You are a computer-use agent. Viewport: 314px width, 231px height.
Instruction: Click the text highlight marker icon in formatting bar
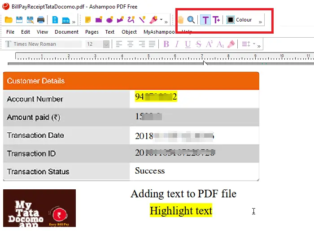tap(231, 44)
